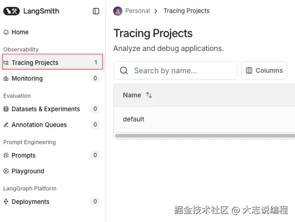
Task: Click the breadcrumb chevron separator
Action: pyautogui.click(x=156, y=11)
